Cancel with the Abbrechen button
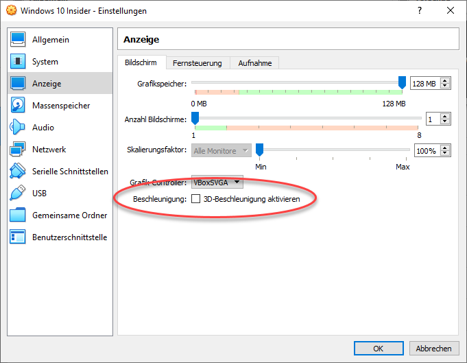 click(434, 349)
